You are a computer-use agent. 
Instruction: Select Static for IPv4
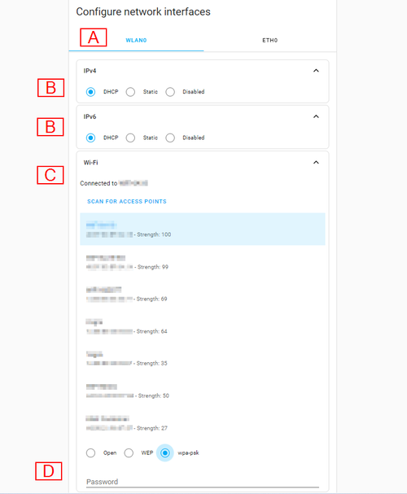pyautogui.click(x=130, y=92)
